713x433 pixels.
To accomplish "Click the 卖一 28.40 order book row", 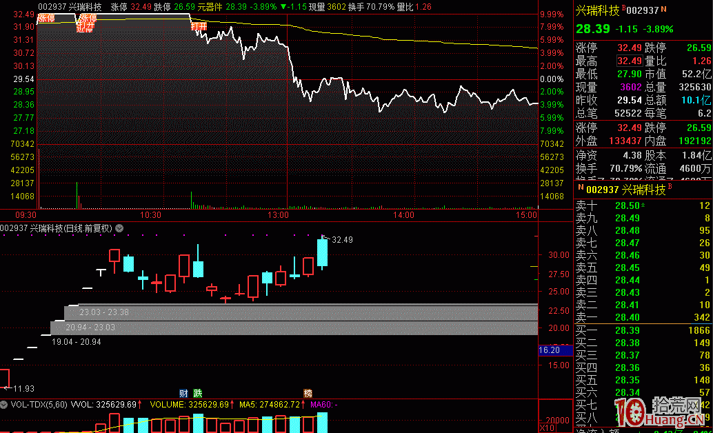I will pos(643,316).
